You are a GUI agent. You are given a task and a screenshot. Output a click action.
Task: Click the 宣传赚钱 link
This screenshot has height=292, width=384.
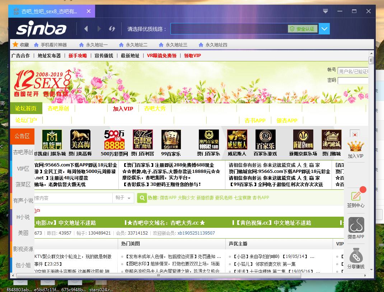[x=104, y=56]
